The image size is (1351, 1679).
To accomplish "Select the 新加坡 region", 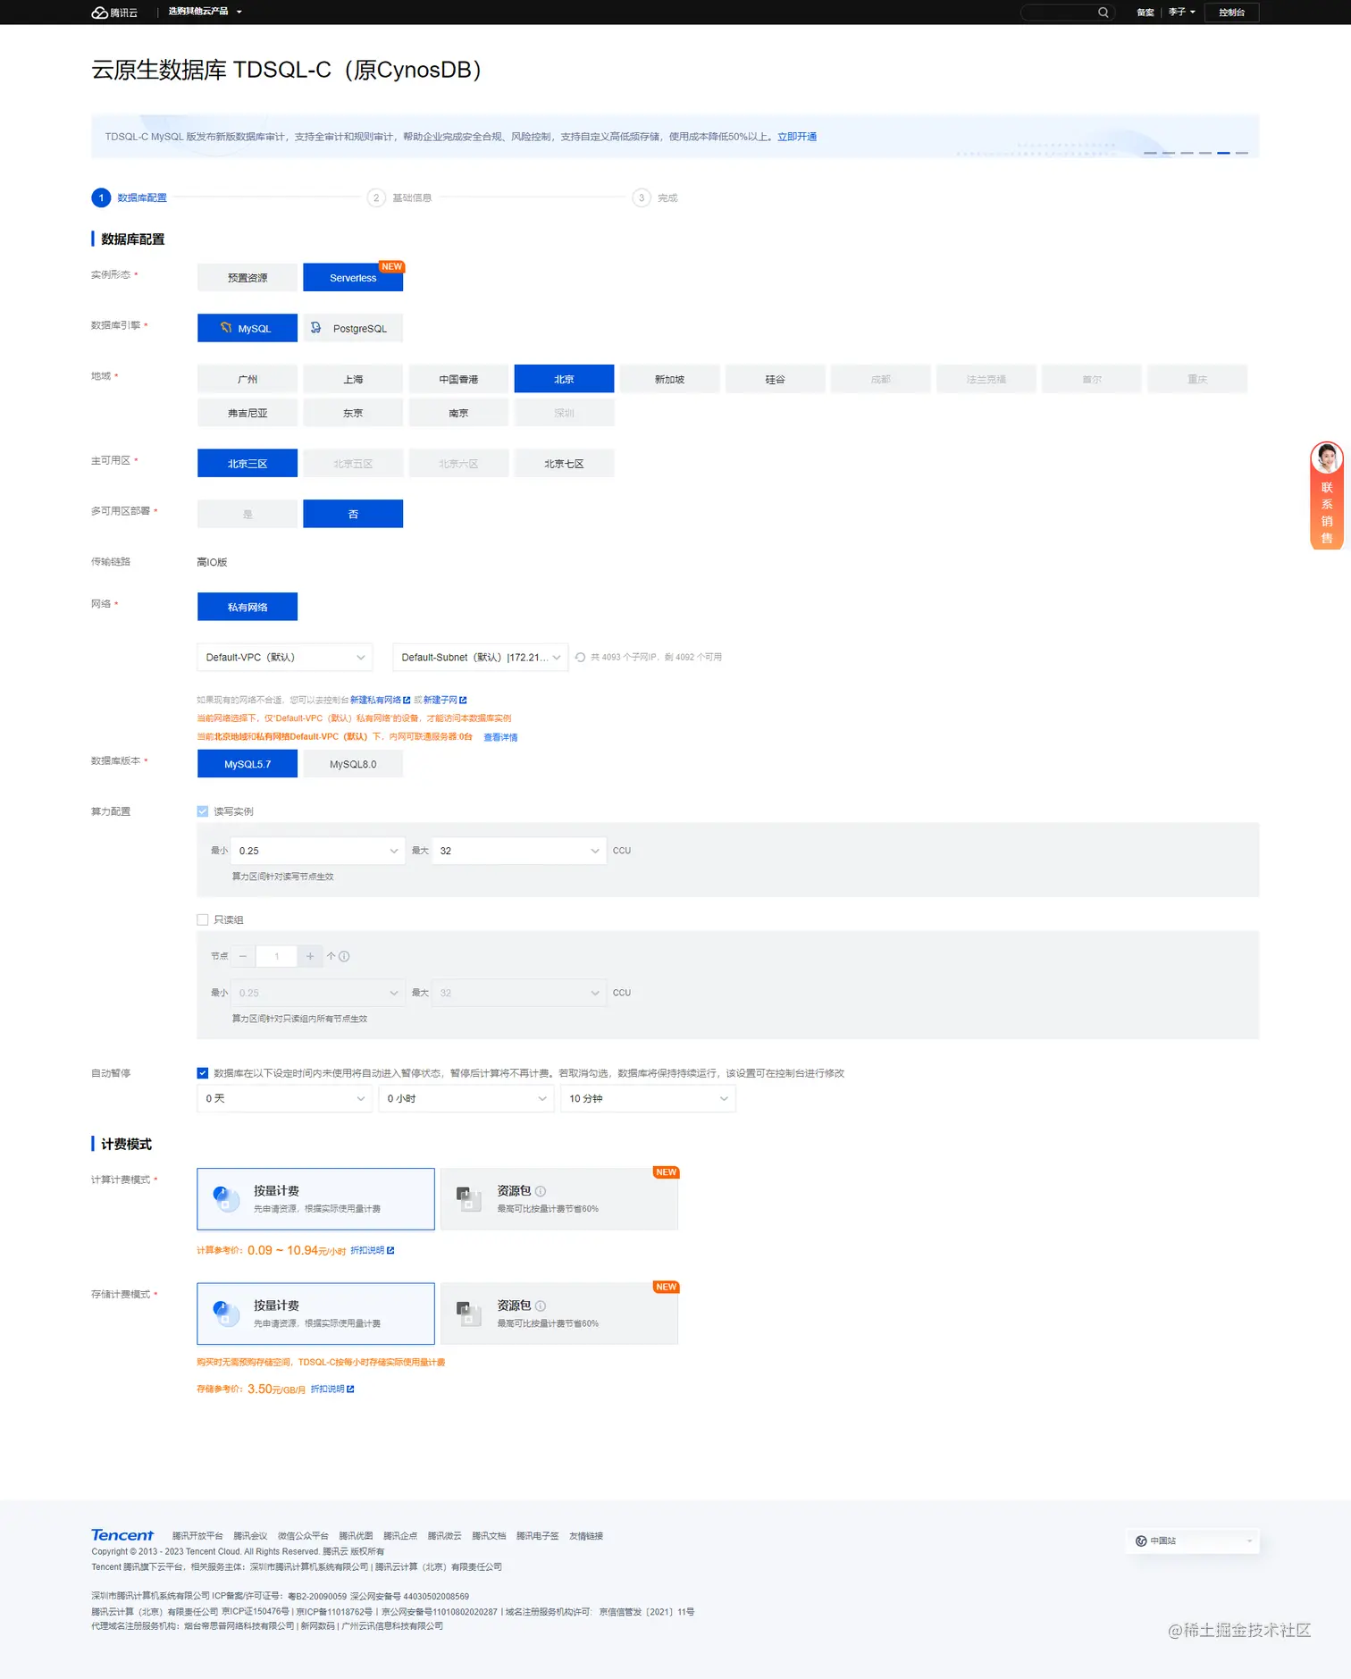I will tap(669, 379).
